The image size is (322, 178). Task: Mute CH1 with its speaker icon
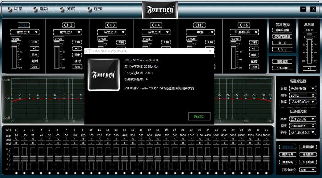click(34, 48)
